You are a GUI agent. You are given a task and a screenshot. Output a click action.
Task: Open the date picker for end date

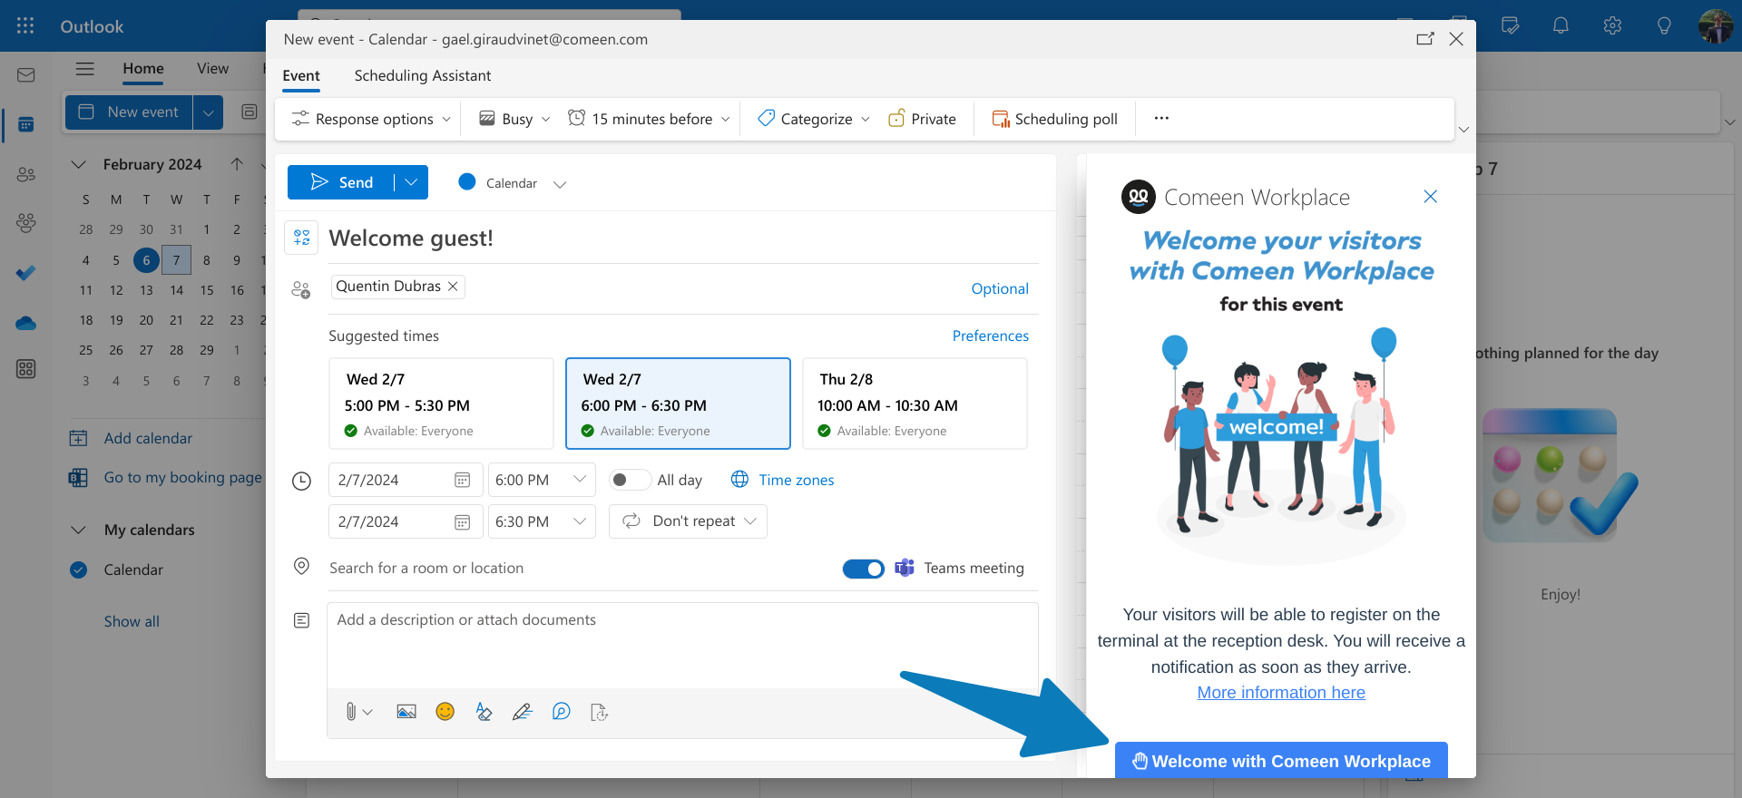pos(462,521)
